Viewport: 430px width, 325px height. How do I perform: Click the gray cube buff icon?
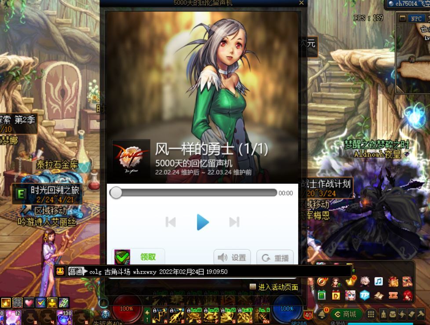(x=18, y=303)
